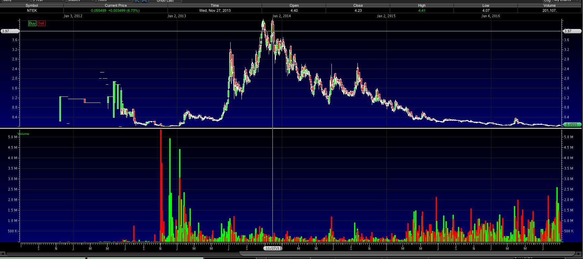This screenshot has height=259, width=583.
Task: Click the Wed, Nov 27, 2013 time value
Action: 215,10
